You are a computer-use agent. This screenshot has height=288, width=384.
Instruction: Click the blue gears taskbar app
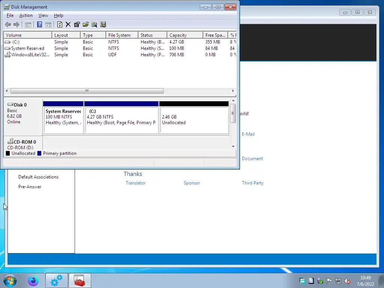coord(57,280)
